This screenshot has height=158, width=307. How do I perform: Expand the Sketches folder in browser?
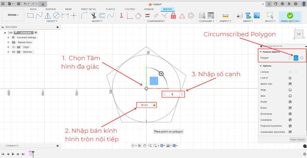[x=9, y=52]
